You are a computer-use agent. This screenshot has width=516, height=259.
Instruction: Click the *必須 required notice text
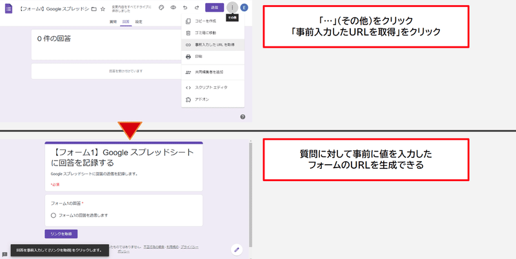55,185
